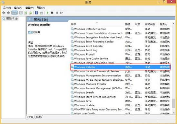The height and width of the screenshot is (124, 177).
Task: Sort by the 状态 column header
Action: pos(138,24)
